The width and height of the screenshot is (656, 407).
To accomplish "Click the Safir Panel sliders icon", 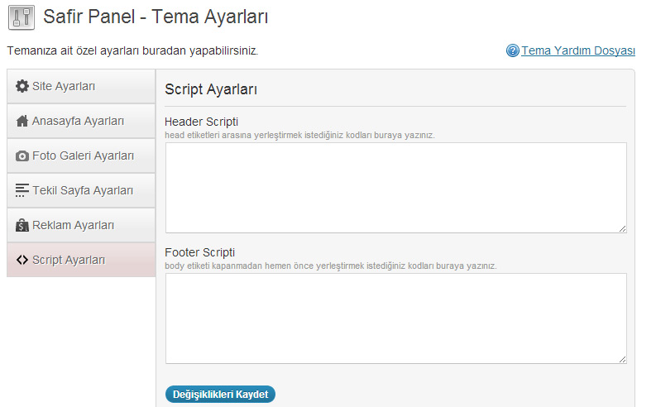I will [22, 17].
